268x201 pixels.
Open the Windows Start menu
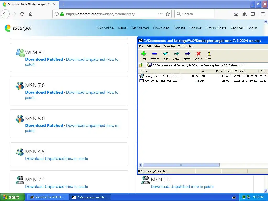[x=13, y=197]
